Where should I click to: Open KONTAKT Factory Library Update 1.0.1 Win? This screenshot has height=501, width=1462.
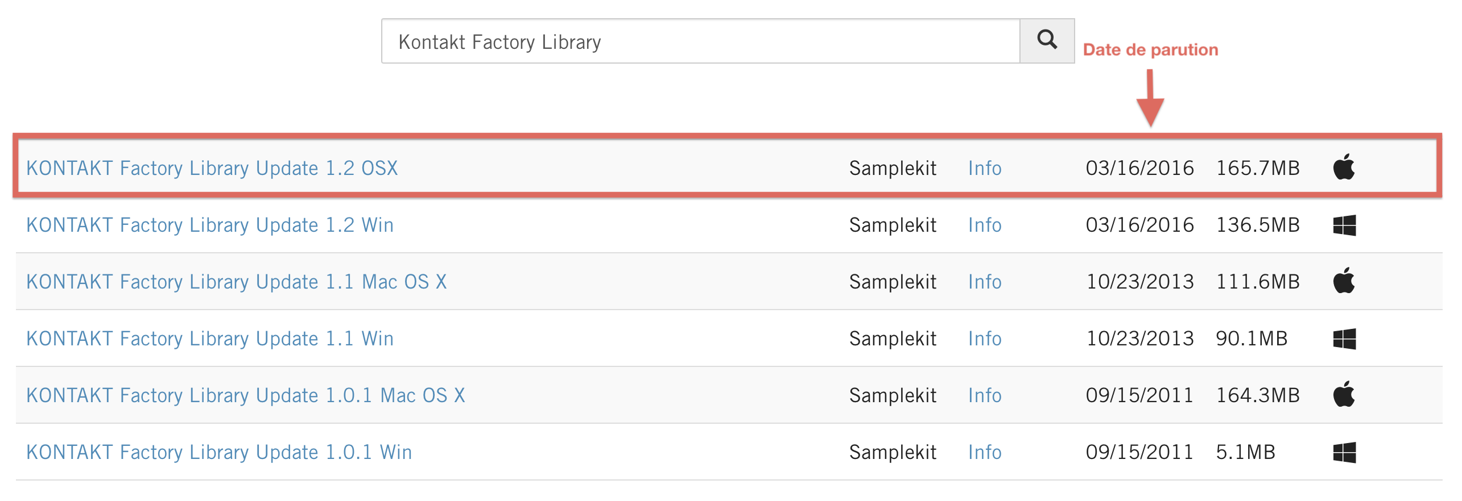[x=219, y=452]
